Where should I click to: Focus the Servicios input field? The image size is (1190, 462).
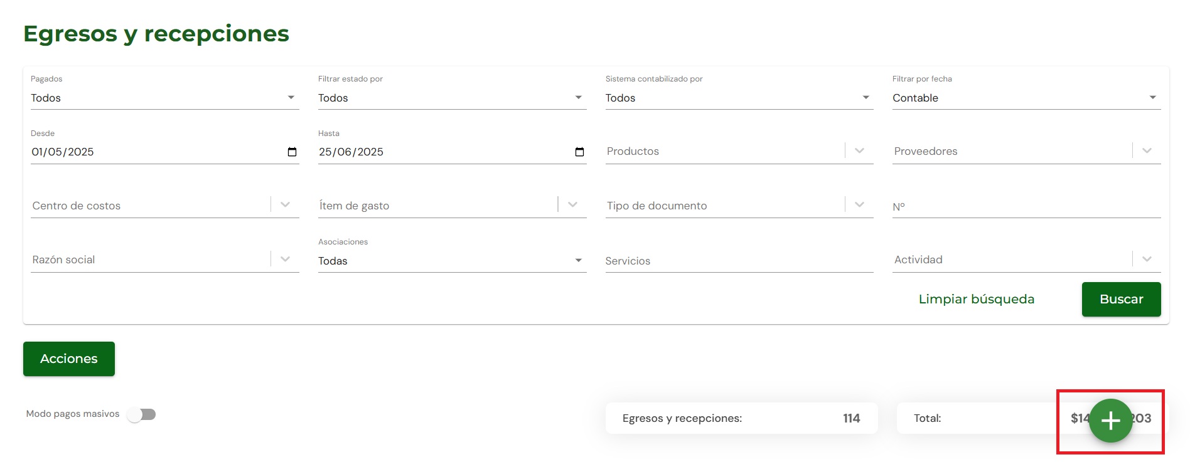(739, 261)
